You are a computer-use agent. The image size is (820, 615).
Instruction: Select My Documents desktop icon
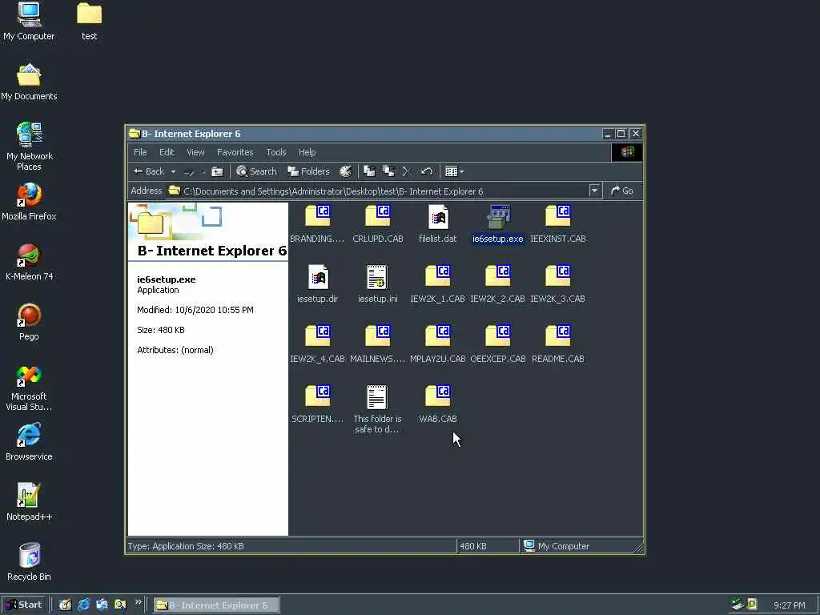29,82
